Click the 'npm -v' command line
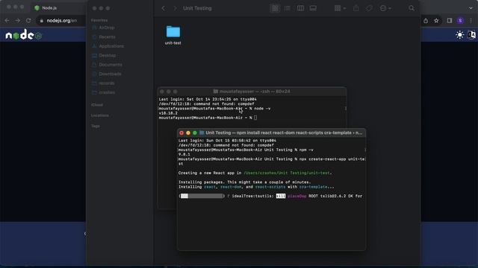This screenshot has height=268, width=478. (246, 150)
